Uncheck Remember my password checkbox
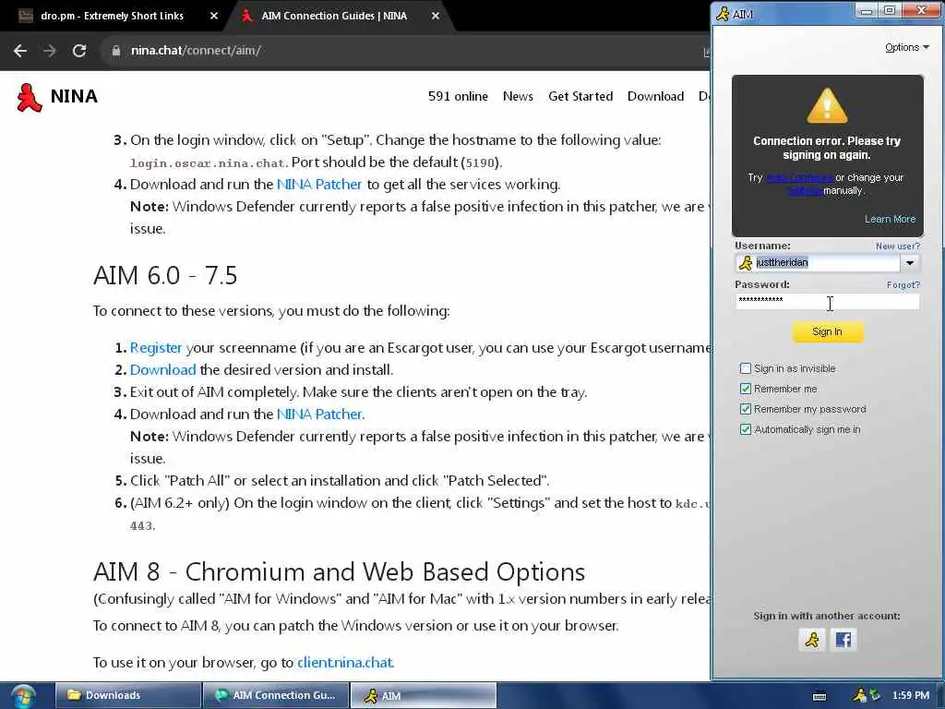 [745, 409]
